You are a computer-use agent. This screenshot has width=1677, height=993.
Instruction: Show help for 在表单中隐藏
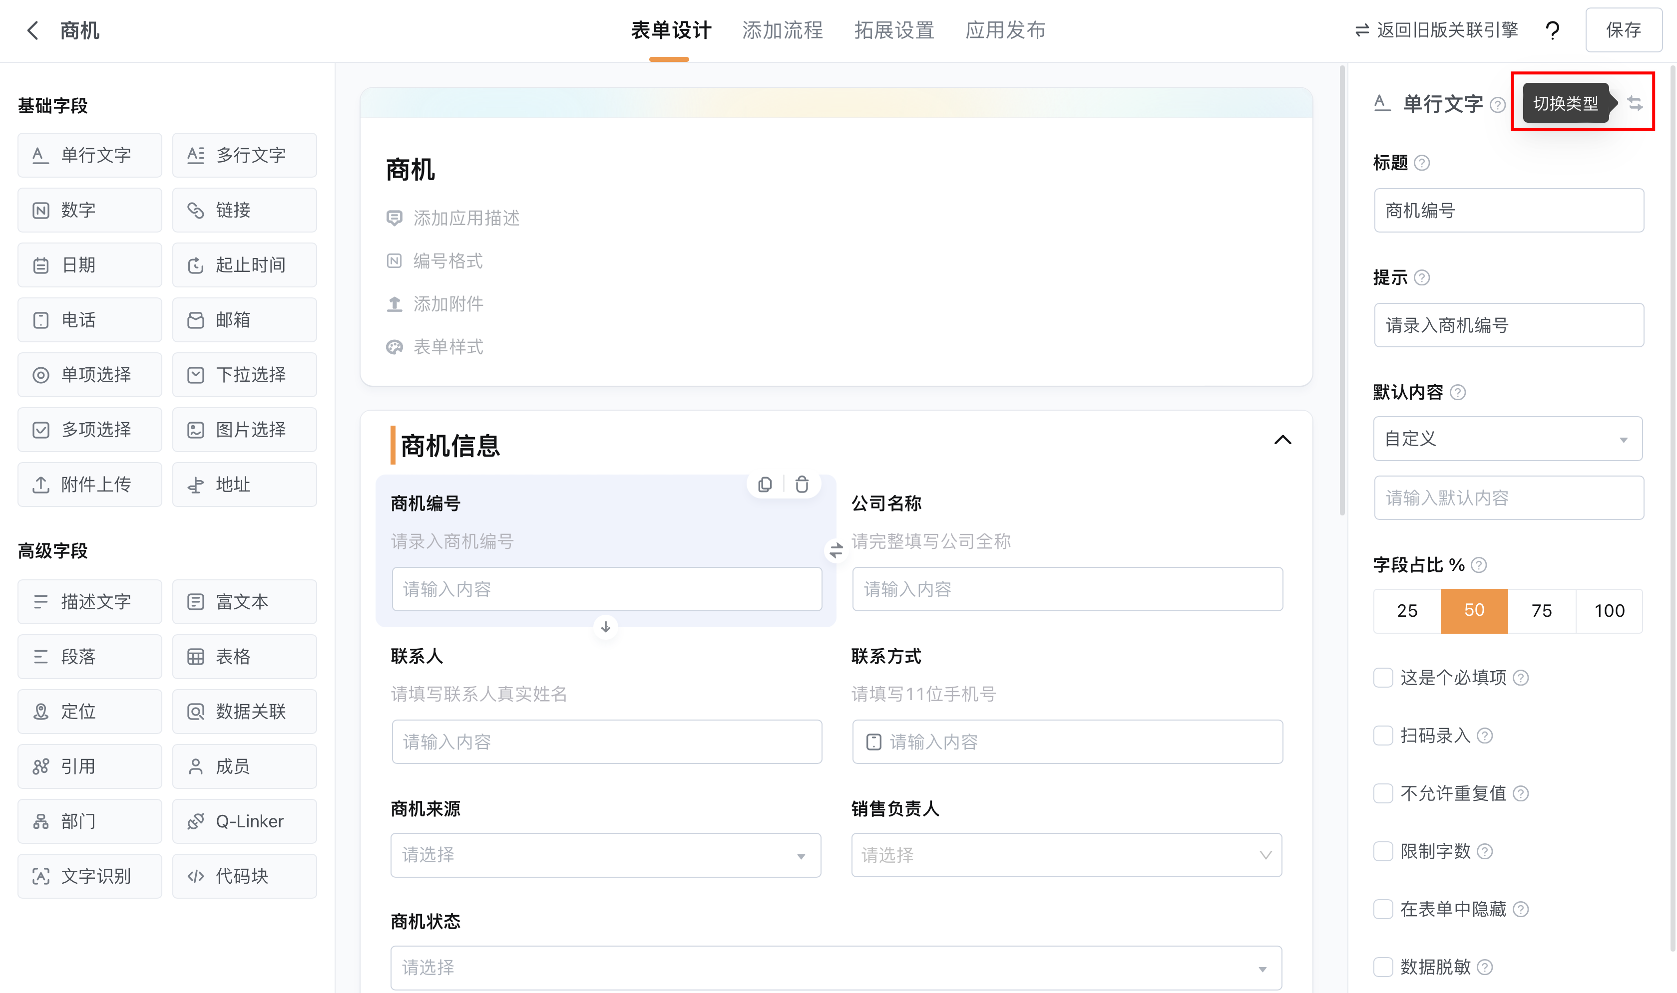[1520, 909]
